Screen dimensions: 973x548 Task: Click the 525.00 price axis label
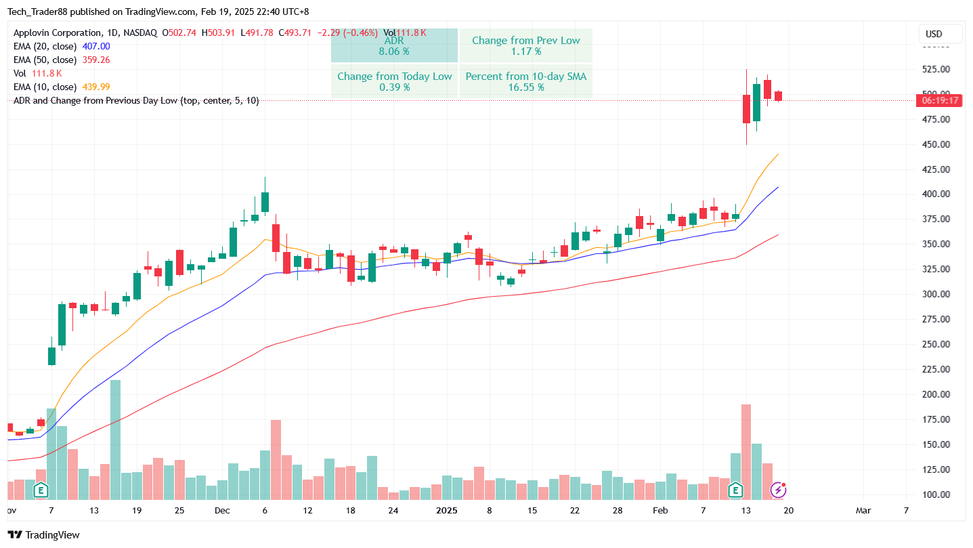(x=935, y=69)
